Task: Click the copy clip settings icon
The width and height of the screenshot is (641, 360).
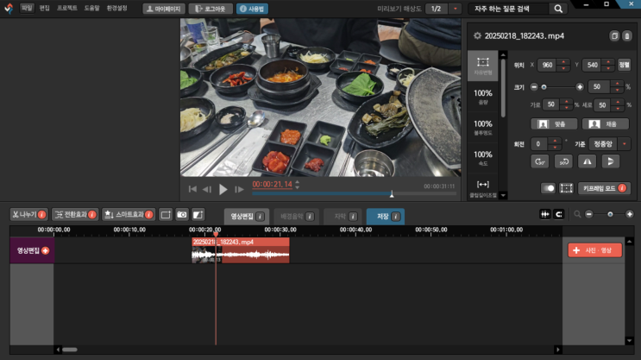Action: tap(614, 36)
